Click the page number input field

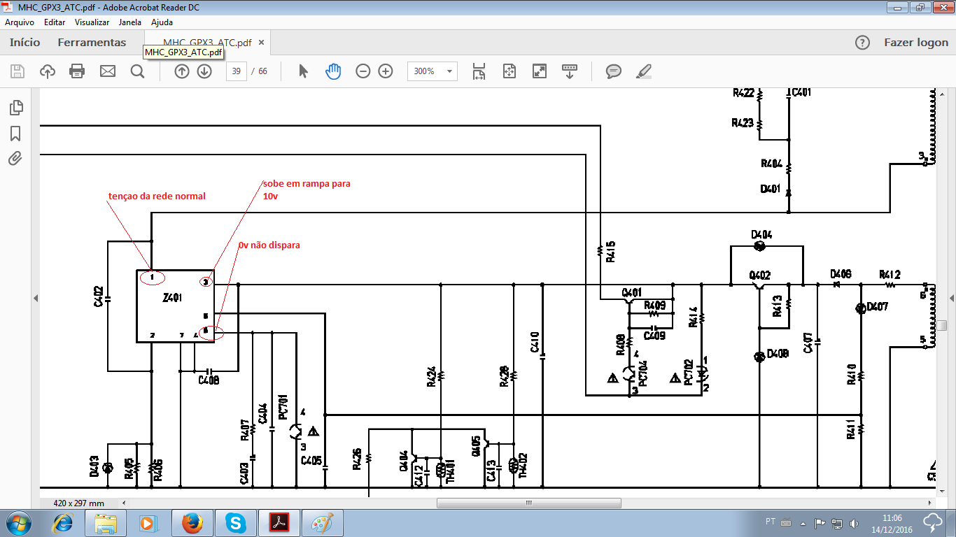click(237, 71)
